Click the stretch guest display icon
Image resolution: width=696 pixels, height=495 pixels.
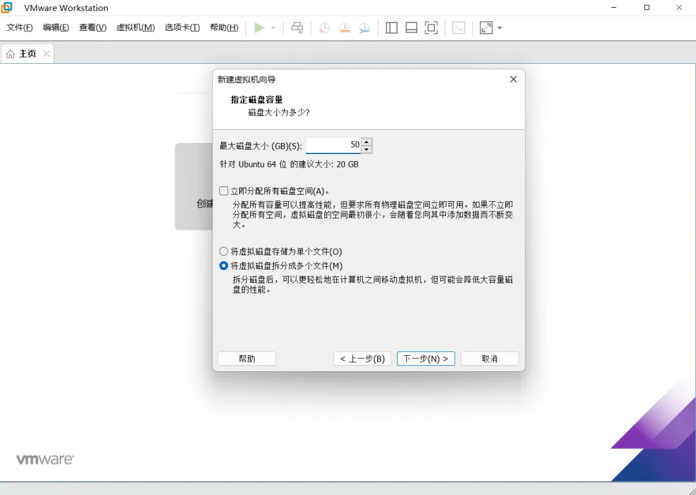[486, 28]
